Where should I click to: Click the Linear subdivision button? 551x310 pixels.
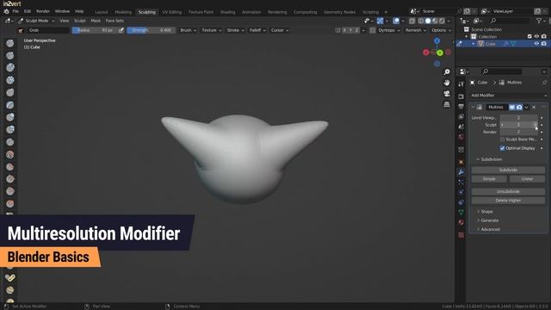pos(527,179)
